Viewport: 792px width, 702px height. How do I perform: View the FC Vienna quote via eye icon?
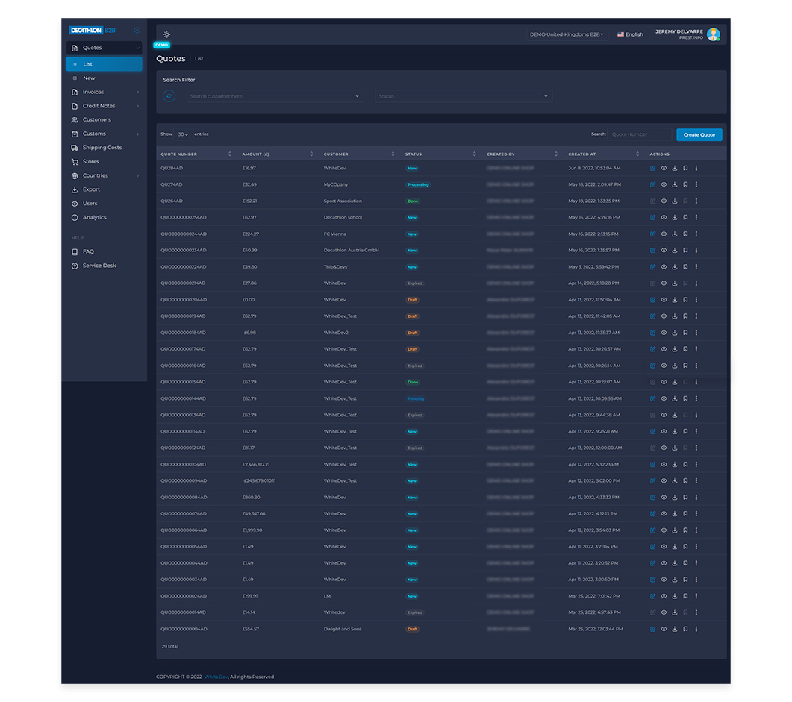[664, 234]
